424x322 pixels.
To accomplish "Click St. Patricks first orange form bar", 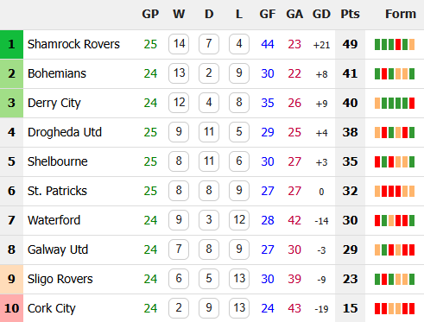I will pos(377,192).
